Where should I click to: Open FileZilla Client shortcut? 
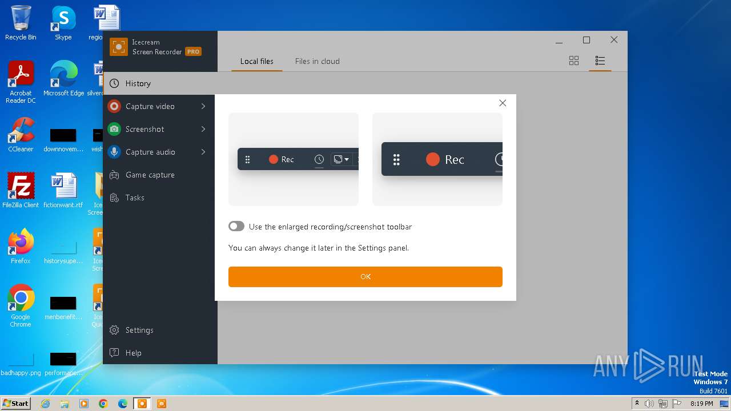(x=21, y=190)
